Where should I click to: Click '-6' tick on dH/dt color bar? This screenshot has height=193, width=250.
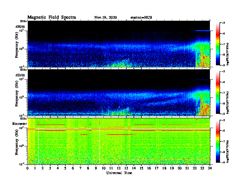click(x=223, y=33)
